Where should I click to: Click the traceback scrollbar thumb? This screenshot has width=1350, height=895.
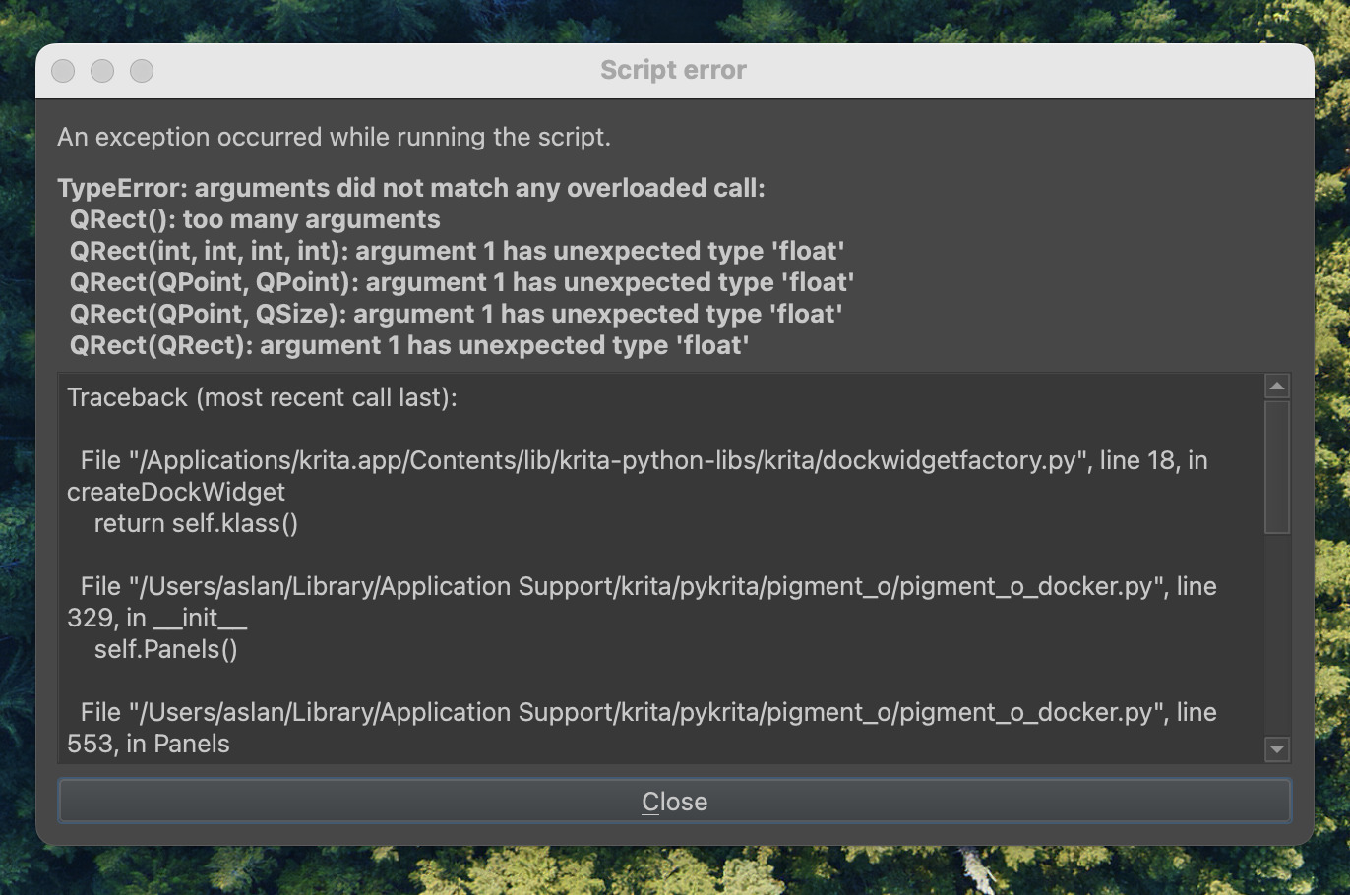click(x=1276, y=467)
